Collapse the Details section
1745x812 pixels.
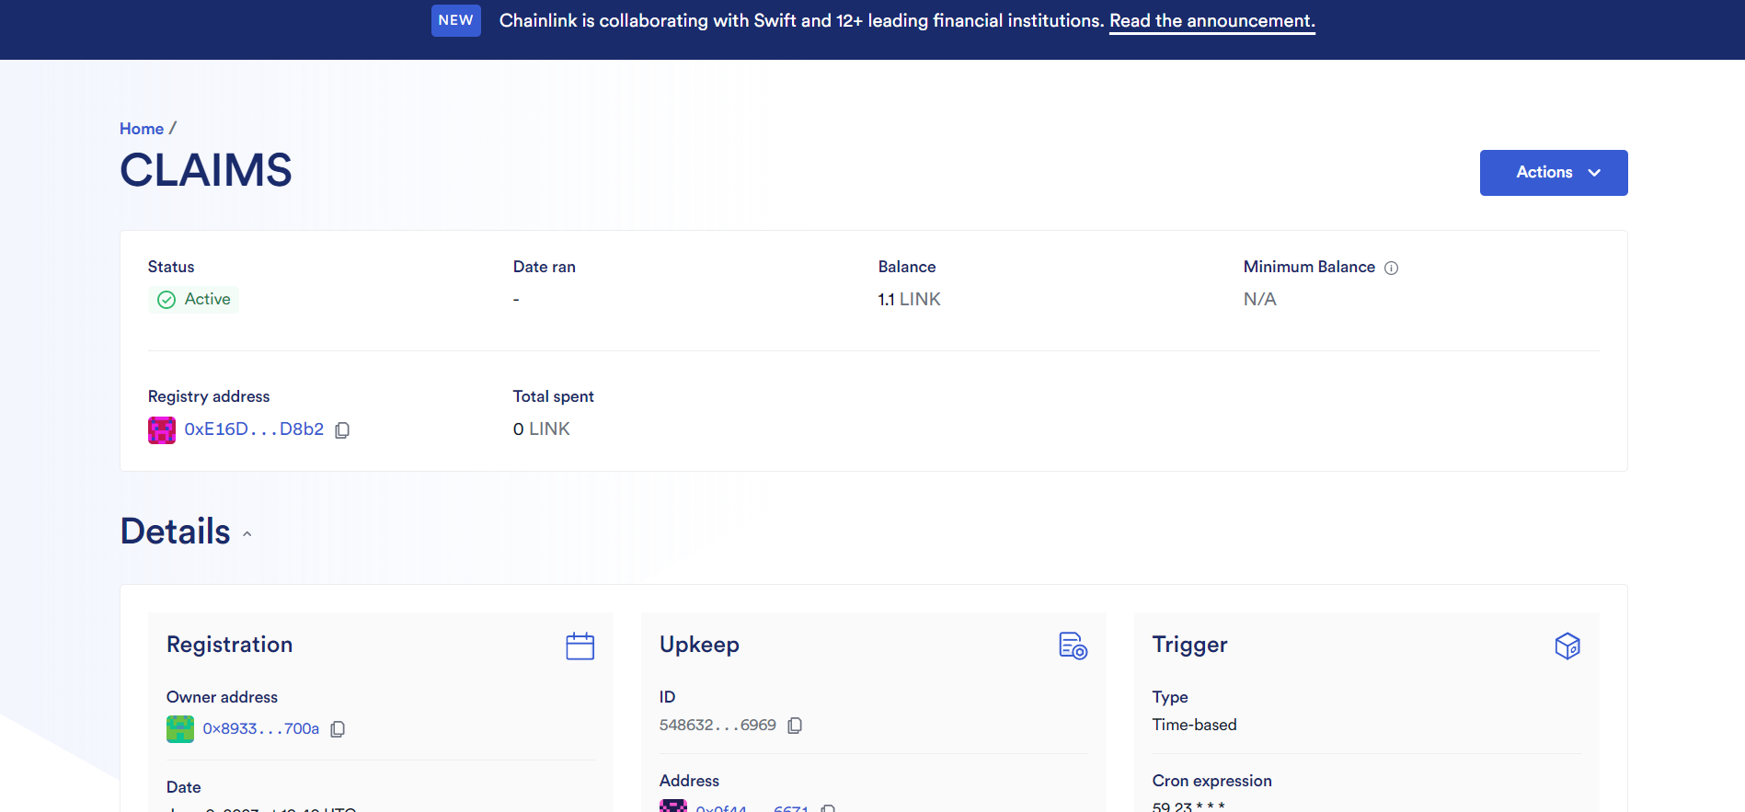coord(247,533)
